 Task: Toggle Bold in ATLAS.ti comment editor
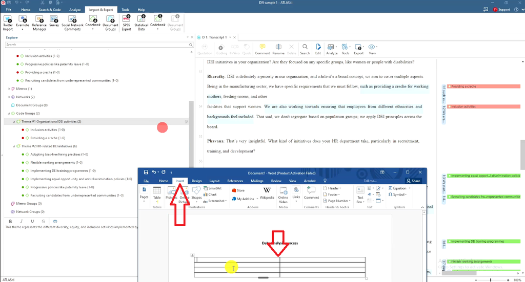click(x=10, y=221)
